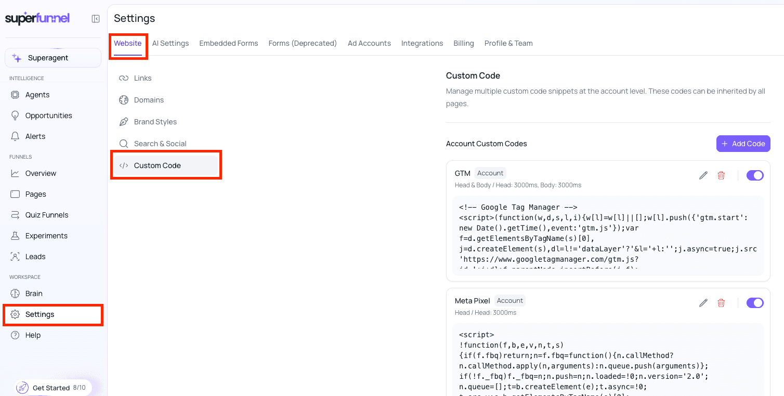Open the Get Started 8/10 checklist
Viewport: 784px width, 396px height.
pos(54,388)
